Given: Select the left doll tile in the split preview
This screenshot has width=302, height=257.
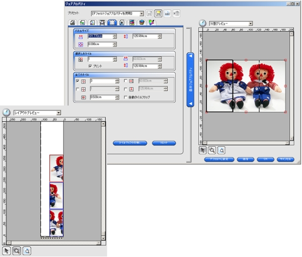Looking at the screenshot, I should click(220, 86).
